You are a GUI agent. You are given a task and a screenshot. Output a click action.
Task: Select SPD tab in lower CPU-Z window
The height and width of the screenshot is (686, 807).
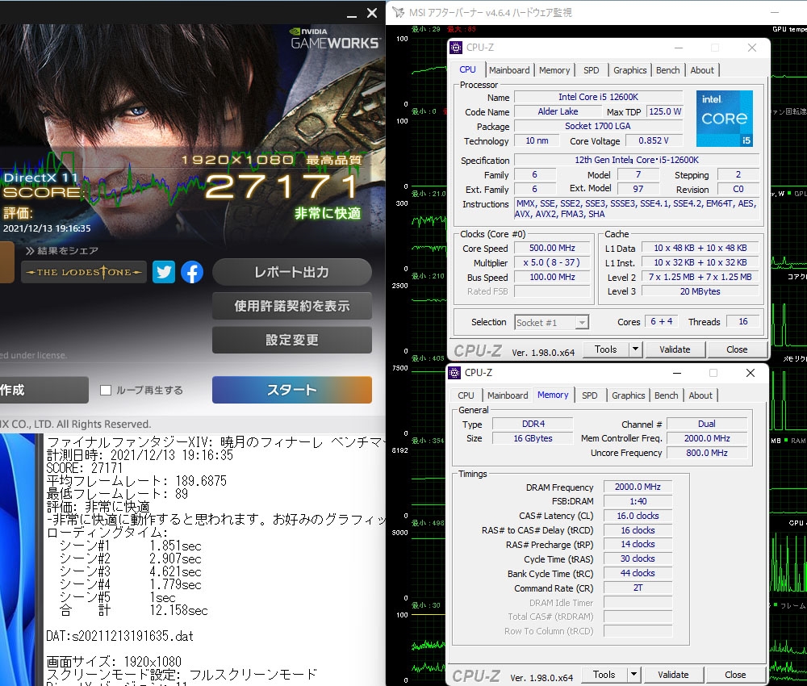590,395
